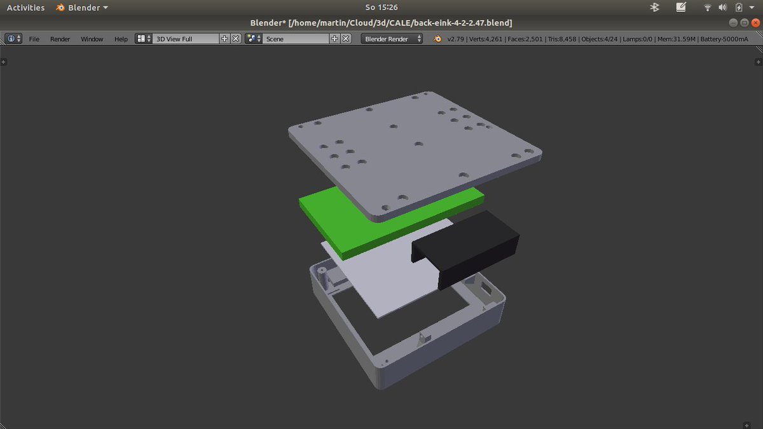
Task: Click the notes tablet tray icon
Action: (681, 8)
